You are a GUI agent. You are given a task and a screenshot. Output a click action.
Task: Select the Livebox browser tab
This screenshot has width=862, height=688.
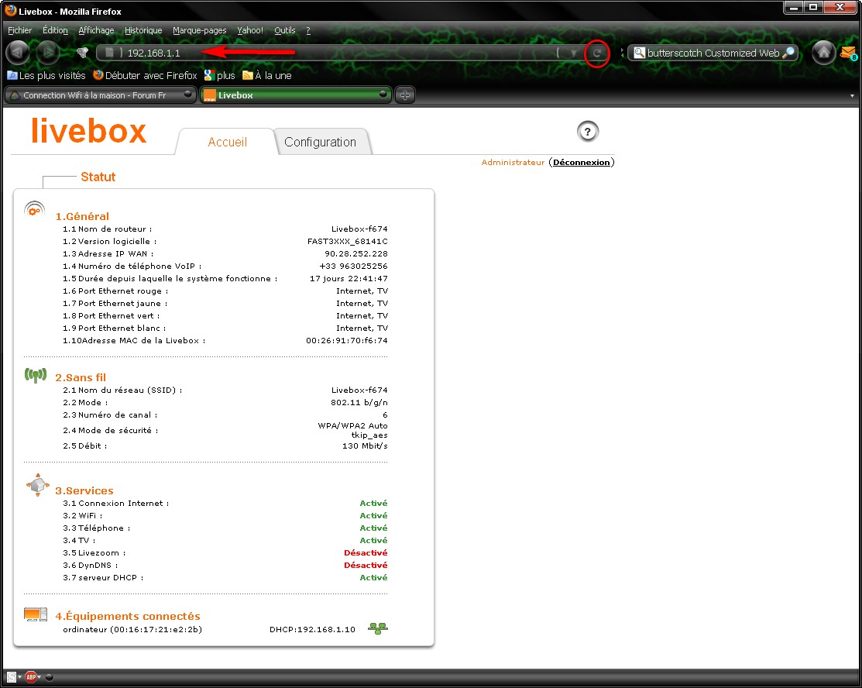tap(296, 95)
